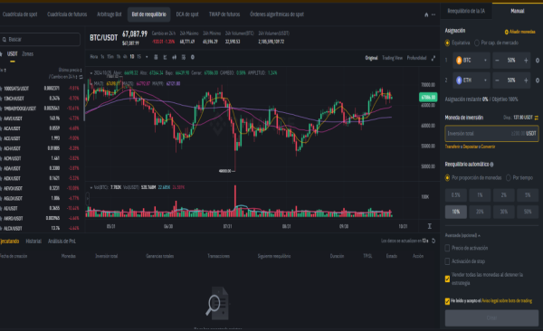Collapse the chart OHLC info line
Screen dimensions: 543x331
coord(91,73)
